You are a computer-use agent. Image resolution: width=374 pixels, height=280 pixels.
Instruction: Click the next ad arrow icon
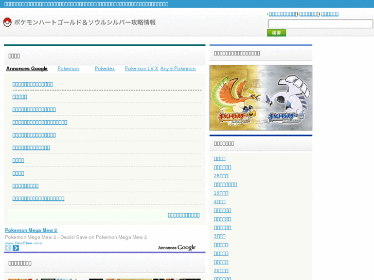16,248
